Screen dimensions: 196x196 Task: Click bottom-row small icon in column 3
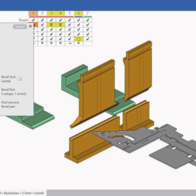point(51,43)
